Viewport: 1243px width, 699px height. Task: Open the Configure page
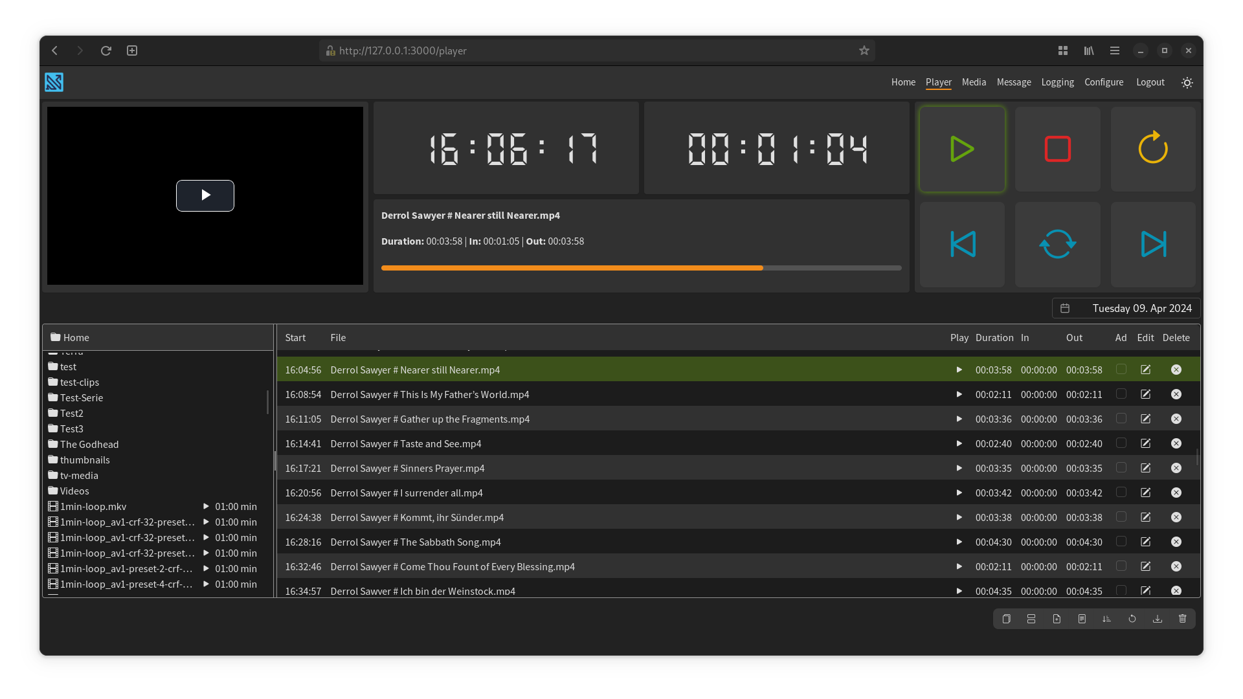[1104, 82]
